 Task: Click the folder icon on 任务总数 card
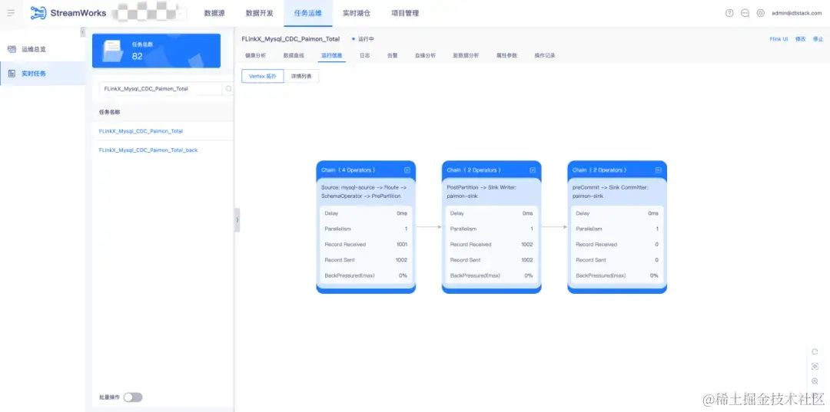[x=111, y=51]
